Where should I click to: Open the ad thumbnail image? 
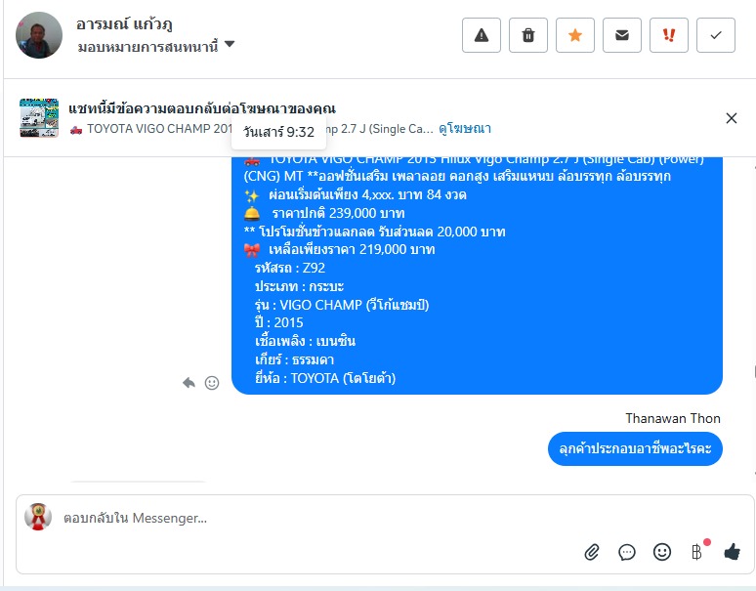pos(39,118)
